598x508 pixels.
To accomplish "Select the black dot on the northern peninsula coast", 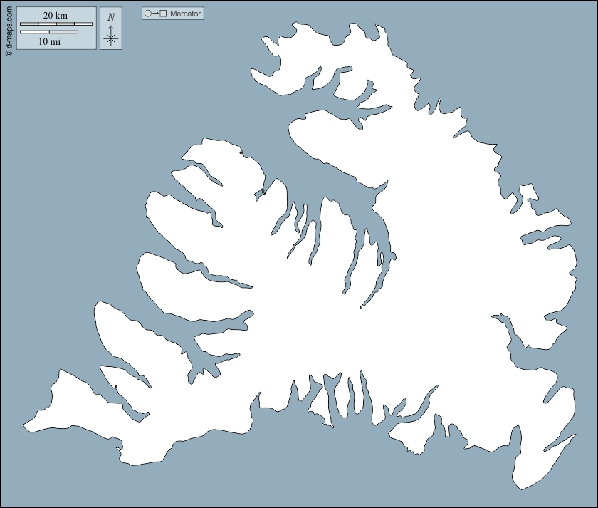I will coord(241,152).
